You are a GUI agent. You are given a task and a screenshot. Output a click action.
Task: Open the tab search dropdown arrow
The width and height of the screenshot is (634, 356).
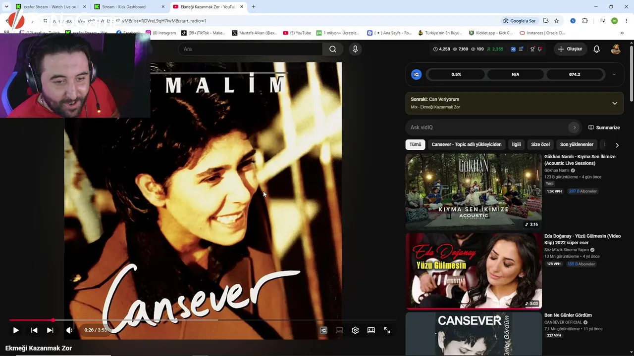click(x=6, y=7)
